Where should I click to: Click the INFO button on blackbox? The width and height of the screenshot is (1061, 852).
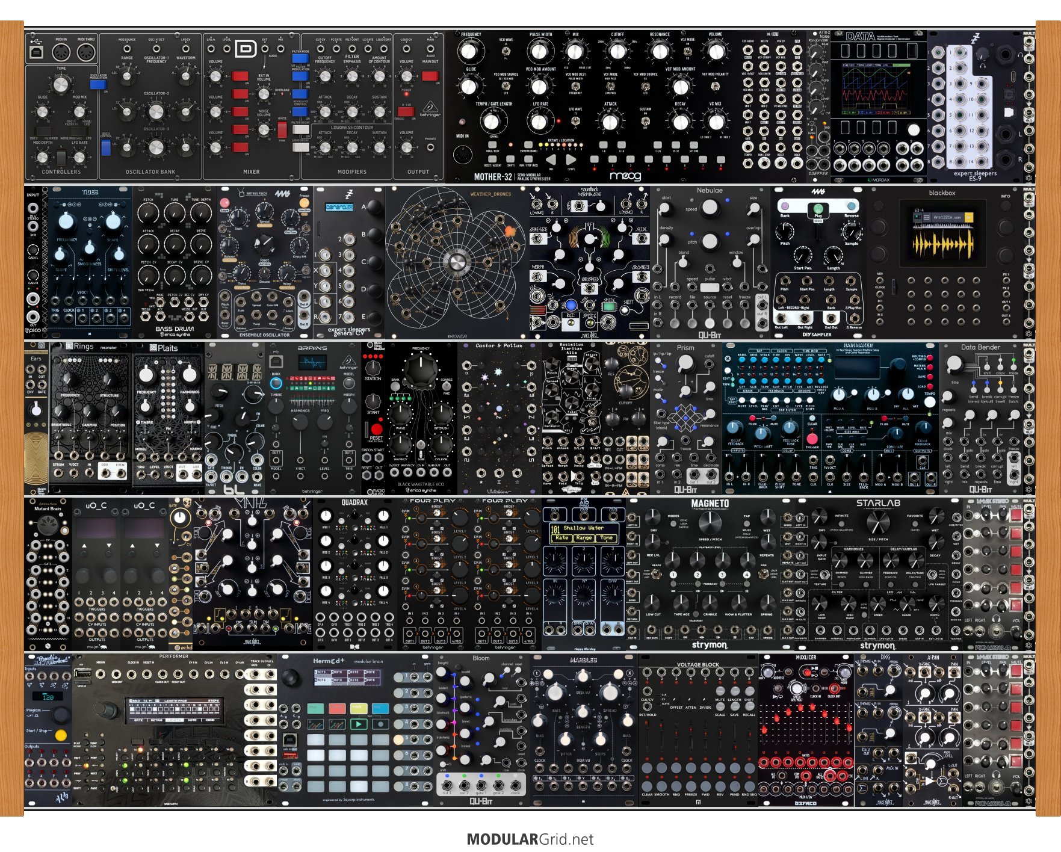pyautogui.click(x=1006, y=205)
